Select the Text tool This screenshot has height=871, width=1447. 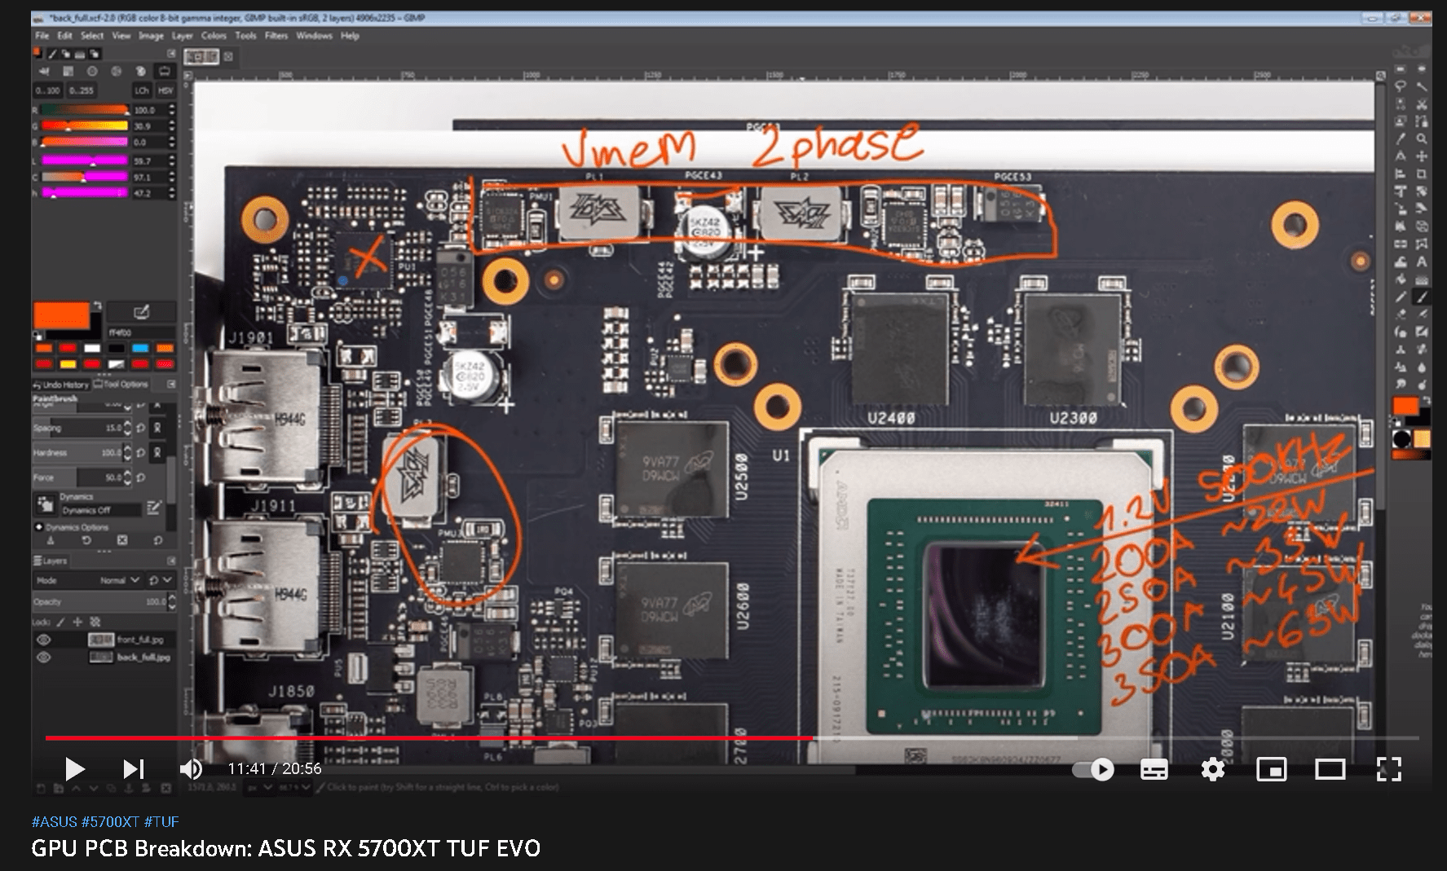pos(1421,262)
